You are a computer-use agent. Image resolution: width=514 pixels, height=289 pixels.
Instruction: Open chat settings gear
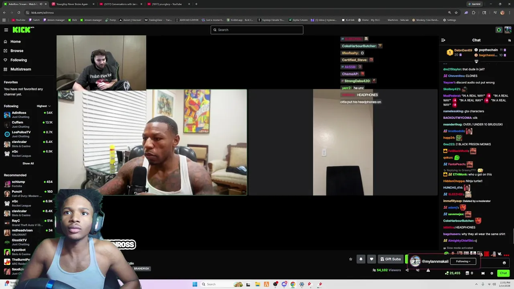[x=492, y=273]
